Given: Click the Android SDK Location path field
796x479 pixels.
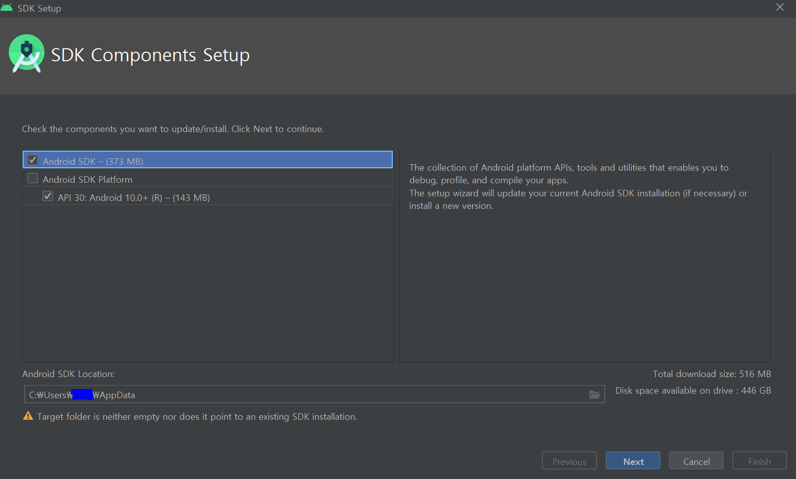Looking at the screenshot, I should coord(314,394).
